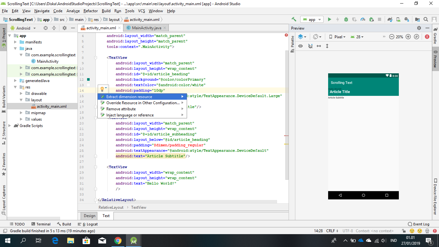Sync project with Gradle files
The image size is (439, 247).
tap(390, 19)
